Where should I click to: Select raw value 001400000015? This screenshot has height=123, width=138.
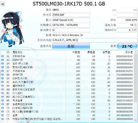[x=124, y=115]
